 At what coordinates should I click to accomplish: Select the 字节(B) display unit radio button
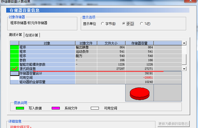tap(103, 24)
